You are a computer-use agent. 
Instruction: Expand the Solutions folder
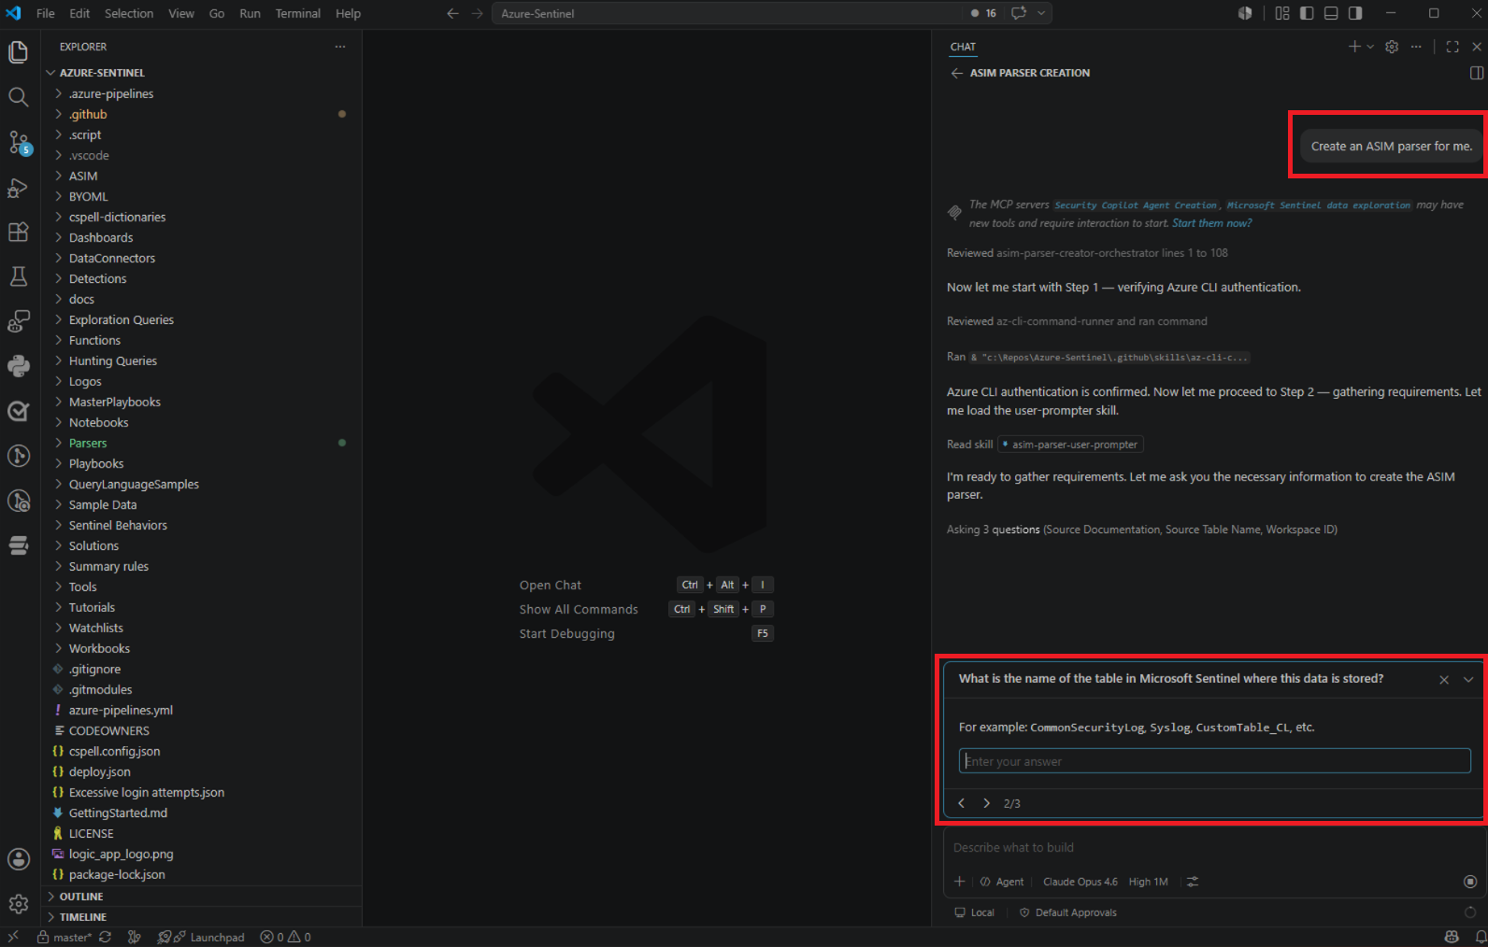[201, 545]
